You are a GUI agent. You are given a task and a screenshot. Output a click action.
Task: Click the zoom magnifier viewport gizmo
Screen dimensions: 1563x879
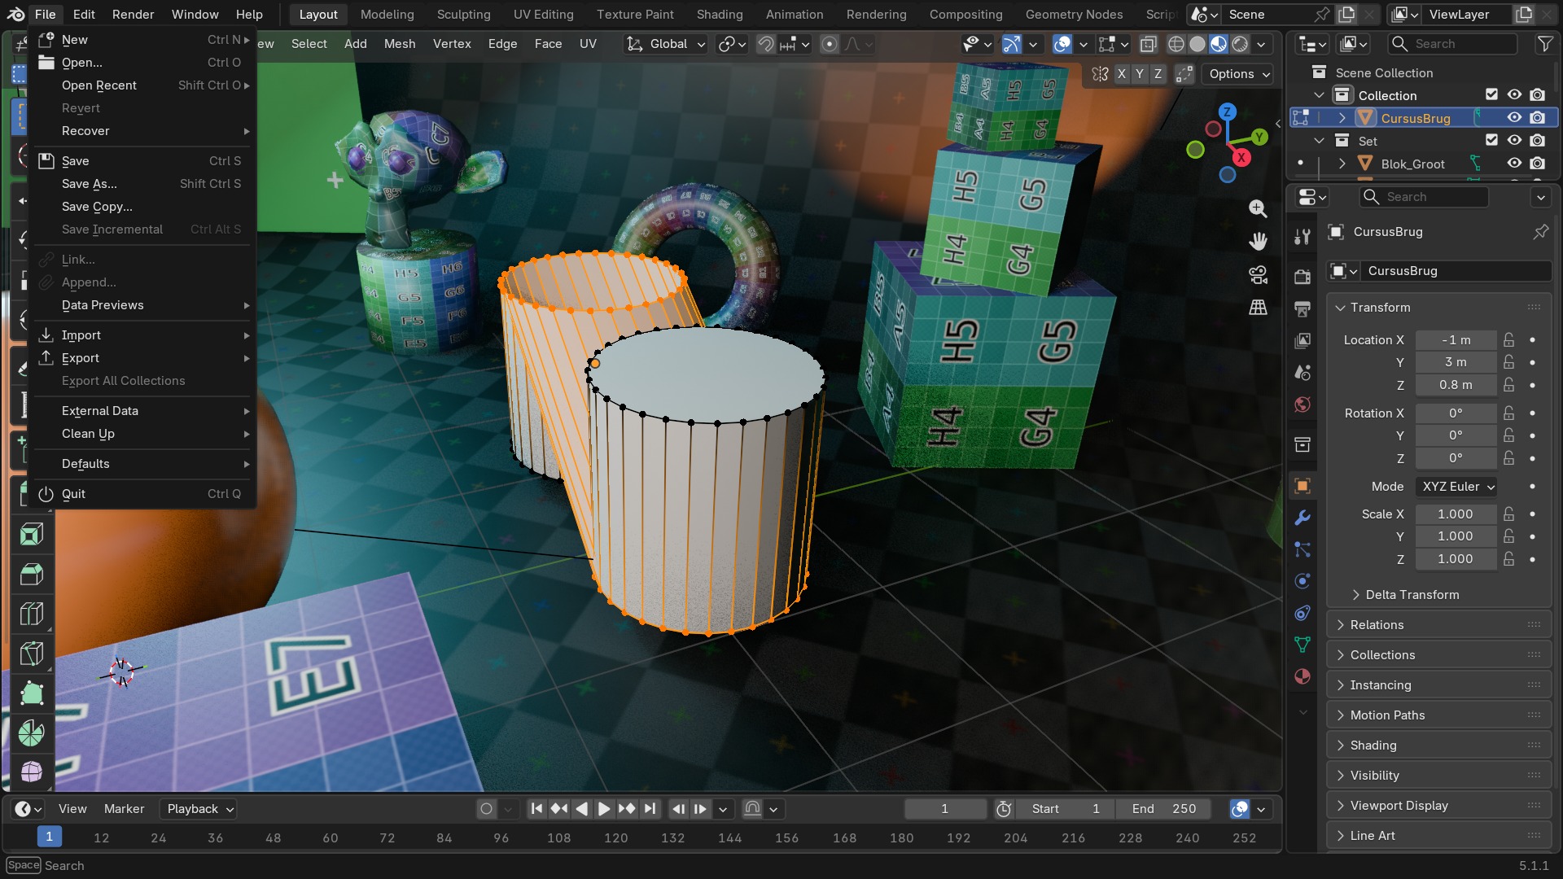pos(1258,208)
